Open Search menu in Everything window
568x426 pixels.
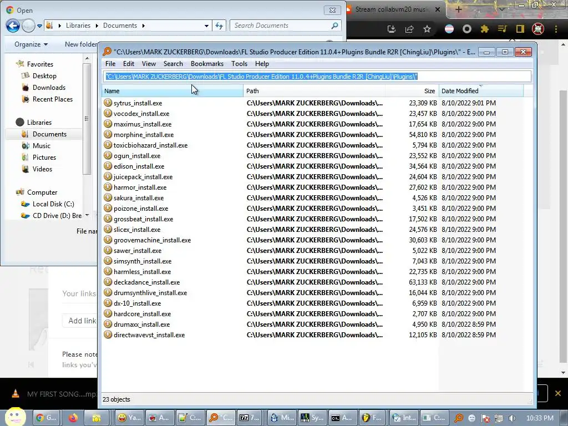[x=173, y=64]
